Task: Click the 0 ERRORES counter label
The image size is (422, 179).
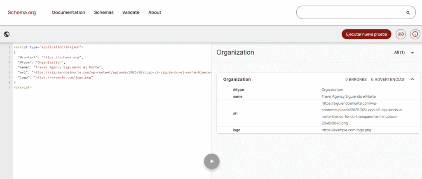Action: tap(356, 79)
